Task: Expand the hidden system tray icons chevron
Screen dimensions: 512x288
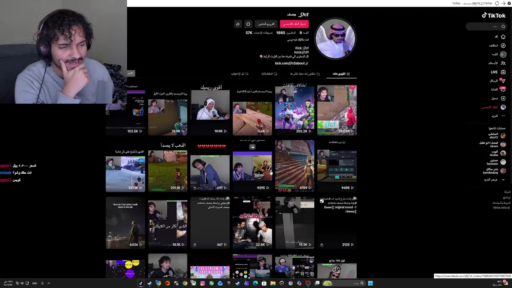Action: (x=49, y=283)
